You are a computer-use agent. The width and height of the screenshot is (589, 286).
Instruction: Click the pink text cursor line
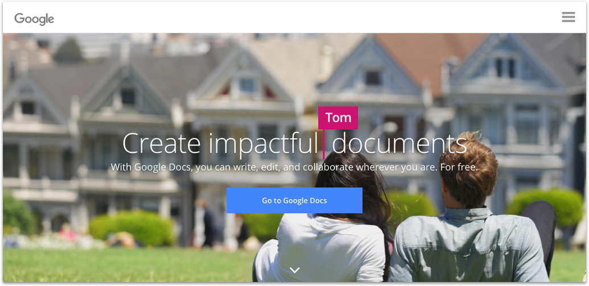click(x=324, y=144)
